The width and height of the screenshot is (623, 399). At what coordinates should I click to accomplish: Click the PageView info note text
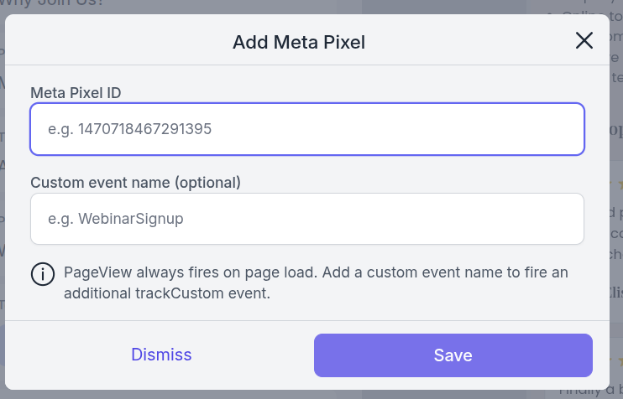(x=316, y=282)
